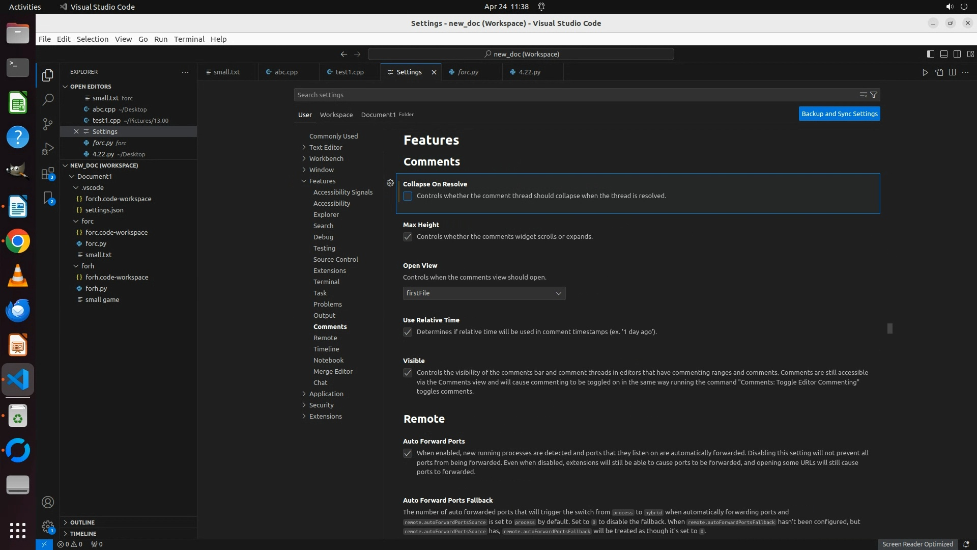Image resolution: width=977 pixels, height=550 pixels.
Task: Click the Run Python file play icon
Action: point(925,72)
